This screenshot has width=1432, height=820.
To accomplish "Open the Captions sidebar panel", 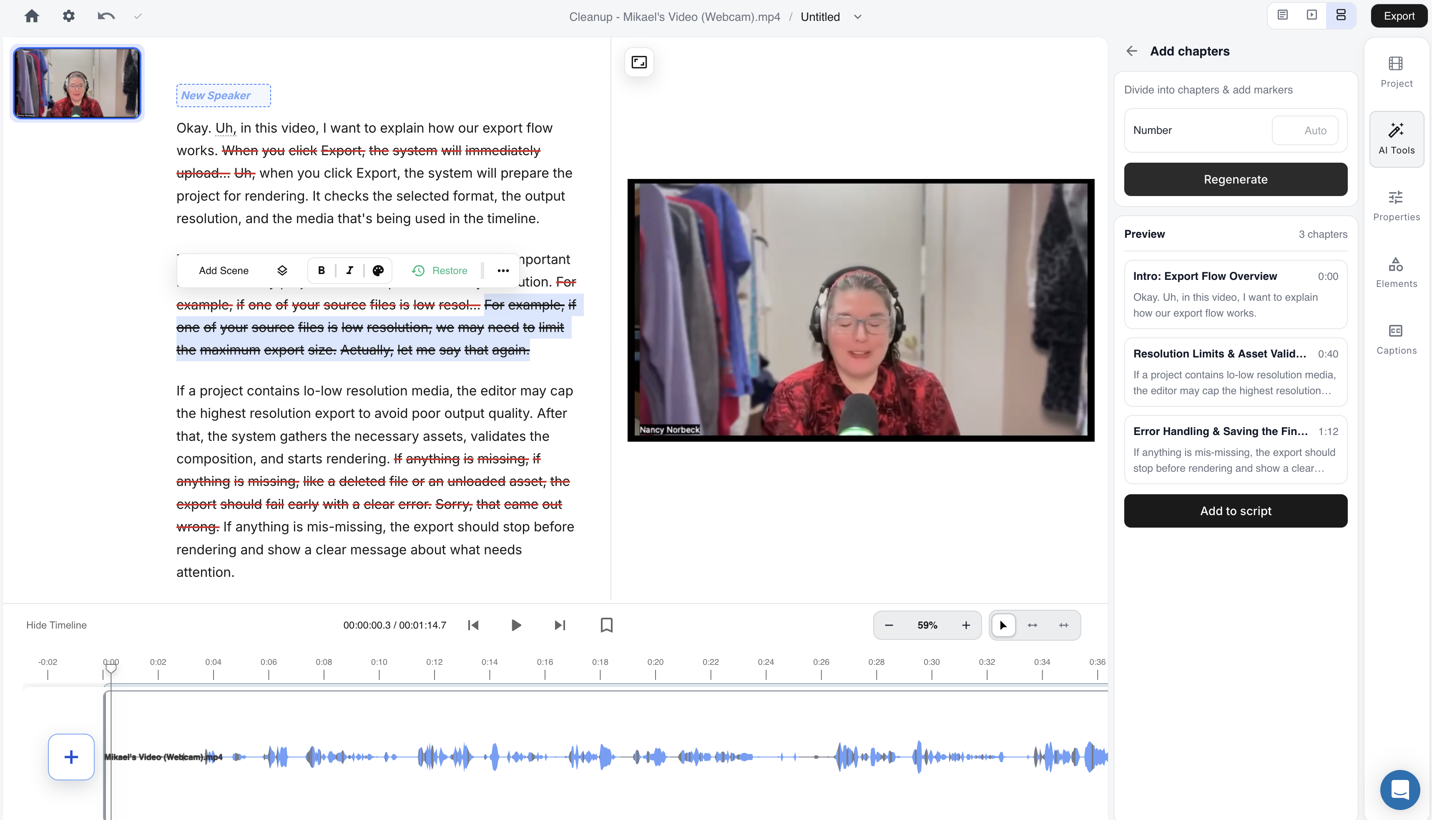I will pyautogui.click(x=1396, y=339).
